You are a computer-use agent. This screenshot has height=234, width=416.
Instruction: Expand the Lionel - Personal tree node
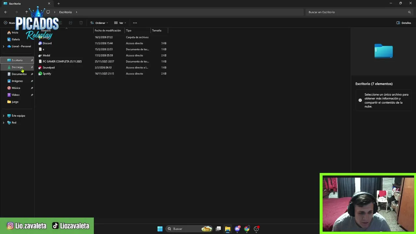[x=4, y=46]
